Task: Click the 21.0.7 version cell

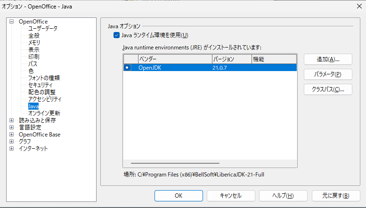Action: [220, 68]
